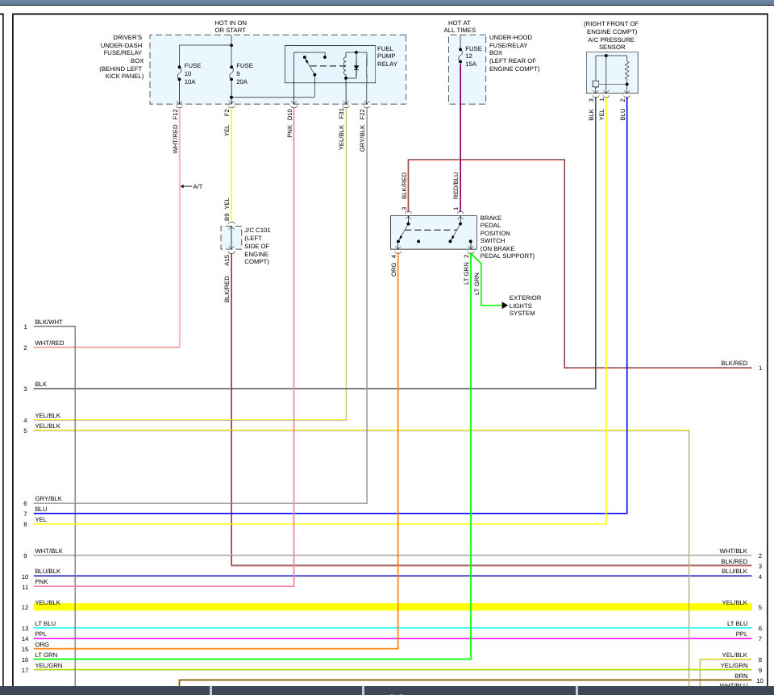
Task: Click 'BLK/WHT' label at left pin 1
Action: point(49,322)
